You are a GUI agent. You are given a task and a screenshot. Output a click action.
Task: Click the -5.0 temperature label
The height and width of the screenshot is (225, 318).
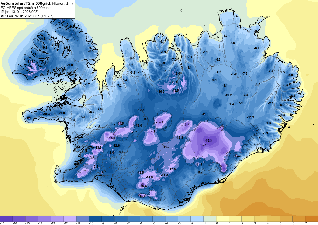pyautogui.click(x=257, y=31)
